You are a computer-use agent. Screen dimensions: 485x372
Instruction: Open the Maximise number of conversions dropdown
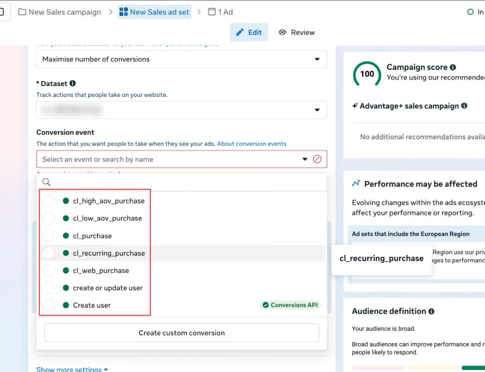pyautogui.click(x=317, y=59)
